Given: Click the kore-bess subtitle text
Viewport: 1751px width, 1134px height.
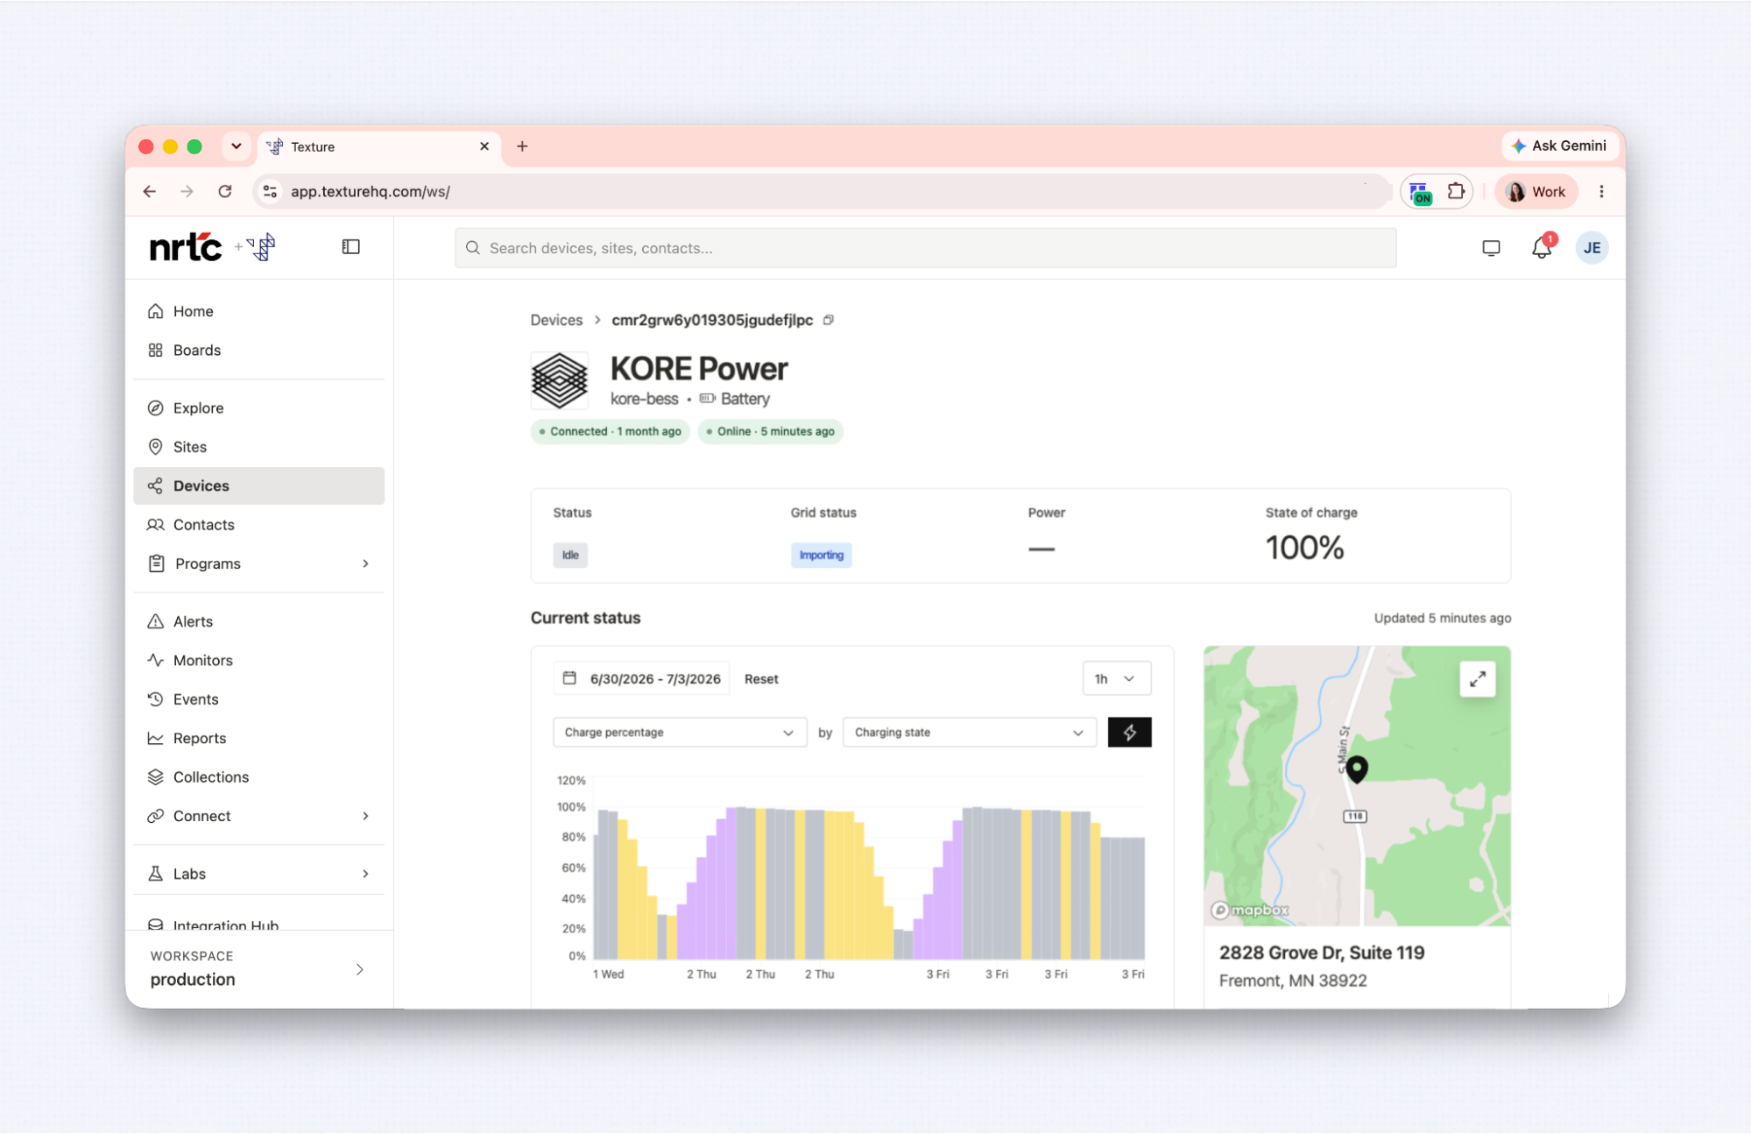Looking at the screenshot, I should tap(644, 399).
